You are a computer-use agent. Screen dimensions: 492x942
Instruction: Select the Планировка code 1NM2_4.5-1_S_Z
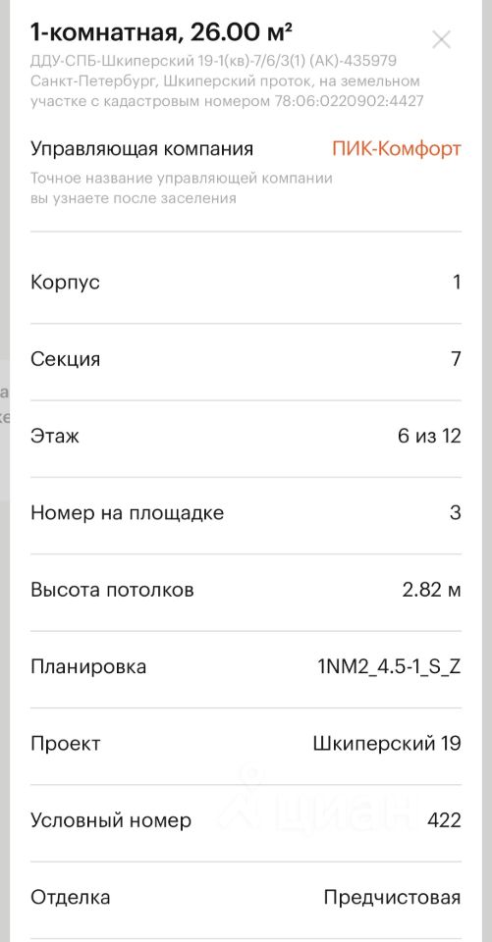tap(389, 667)
